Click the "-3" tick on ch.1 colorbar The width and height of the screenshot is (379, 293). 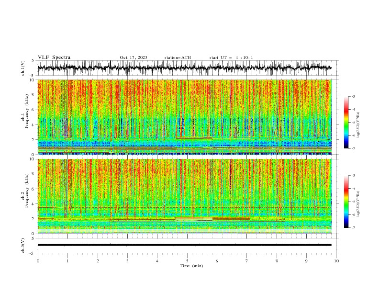(353, 96)
